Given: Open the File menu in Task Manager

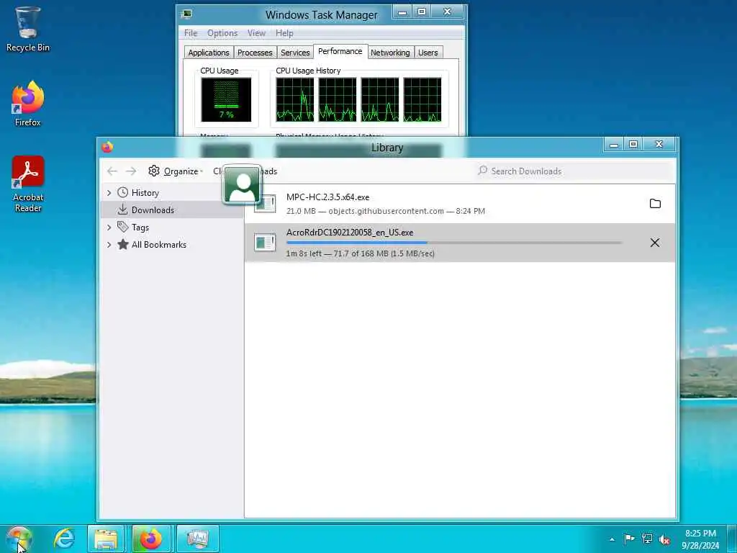Looking at the screenshot, I should (x=190, y=33).
